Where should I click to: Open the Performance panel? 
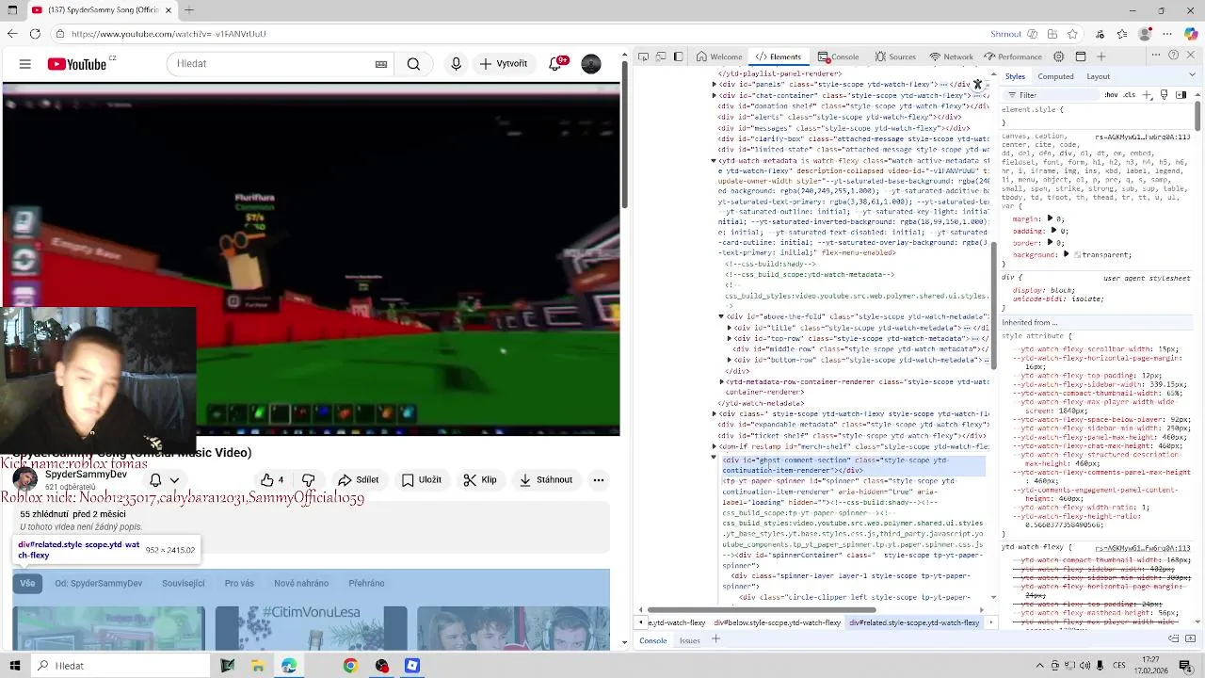pyautogui.click(x=1013, y=56)
